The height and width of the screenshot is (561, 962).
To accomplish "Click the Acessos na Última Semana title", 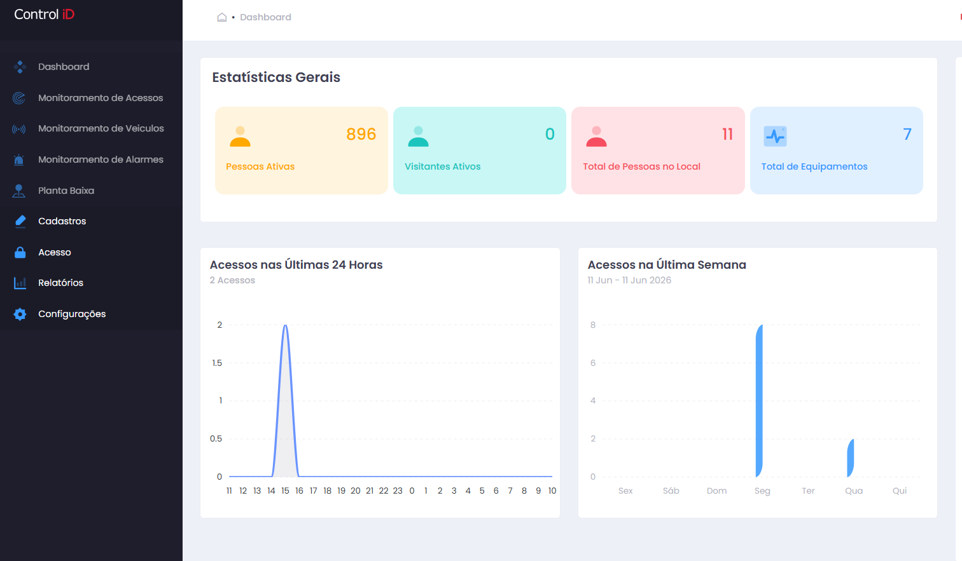I will point(667,265).
